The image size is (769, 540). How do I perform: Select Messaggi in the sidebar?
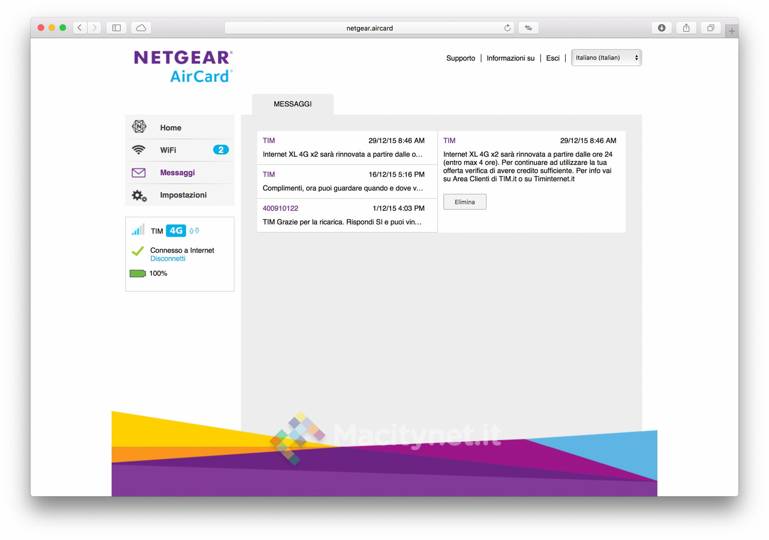pyautogui.click(x=180, y=173)
